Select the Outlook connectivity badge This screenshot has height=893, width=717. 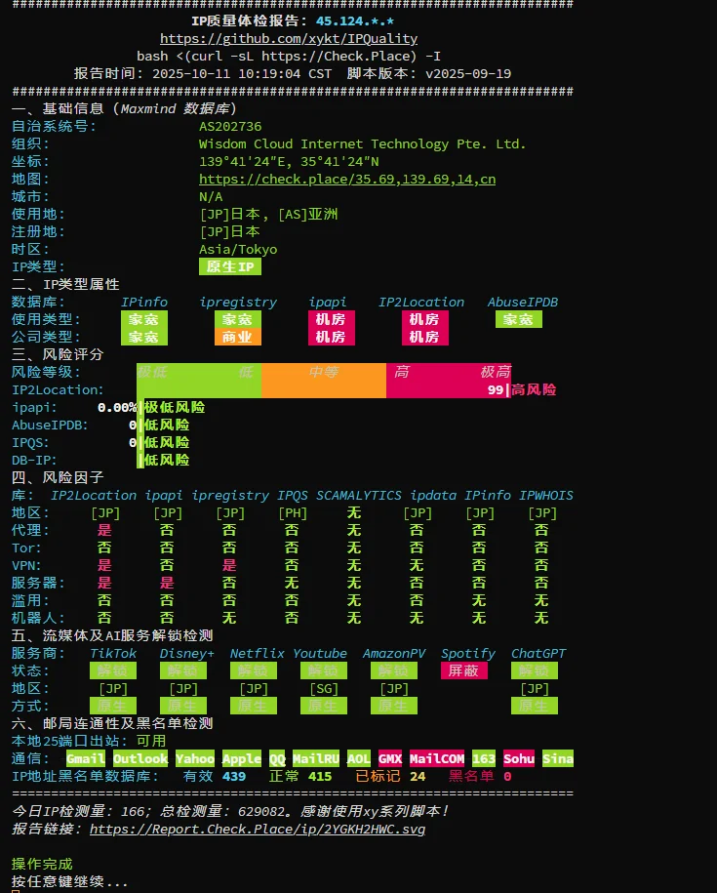click(x=140, y=759)
